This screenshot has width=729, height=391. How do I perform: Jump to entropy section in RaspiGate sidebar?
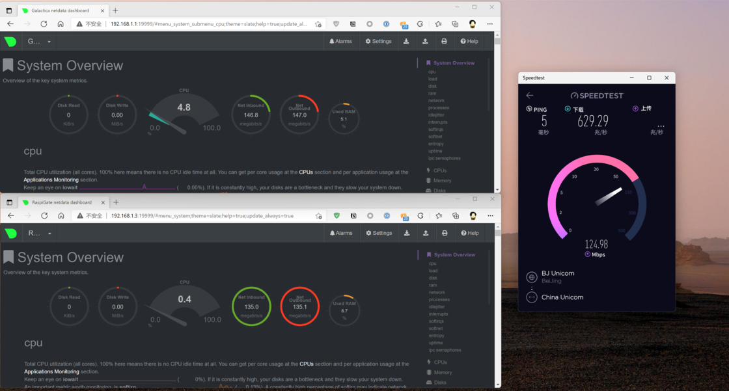pos(437,336)
